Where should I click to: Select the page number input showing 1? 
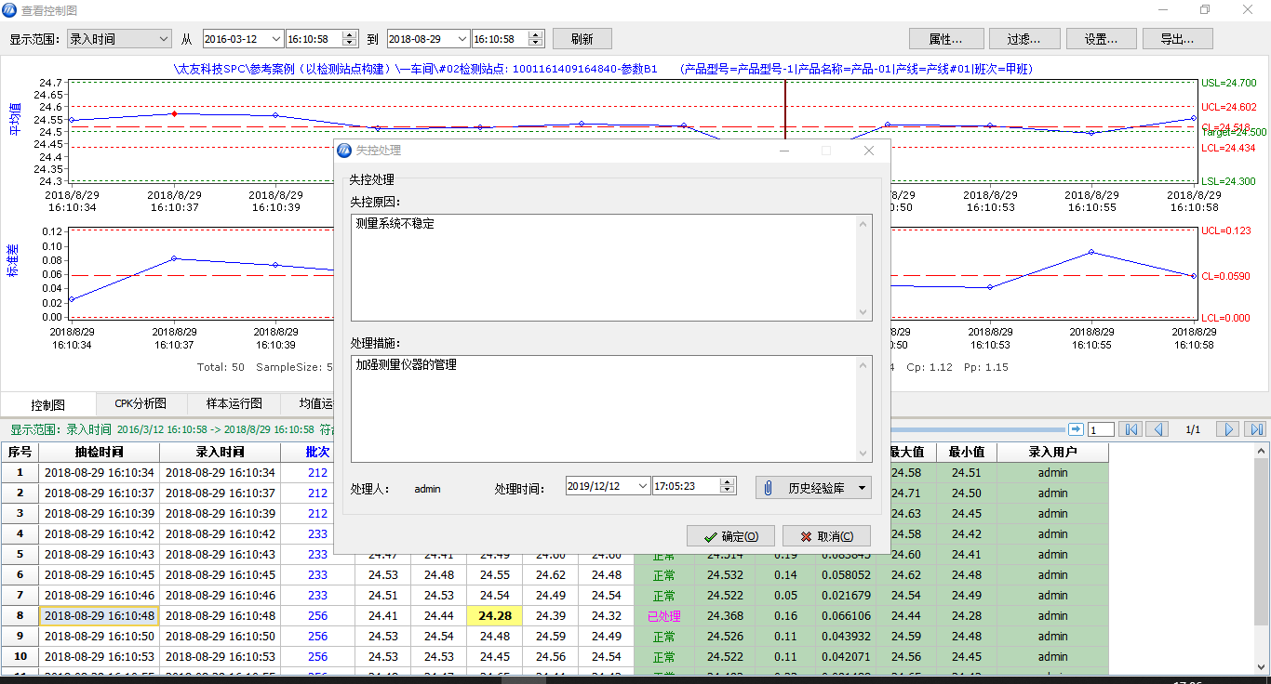(1100, 428)
